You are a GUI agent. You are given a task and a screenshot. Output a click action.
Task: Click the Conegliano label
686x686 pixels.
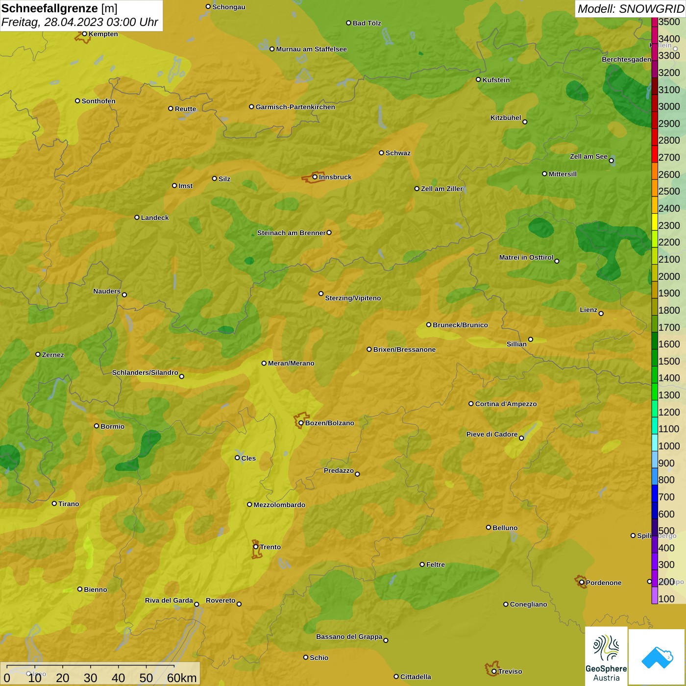click(528, 604)
